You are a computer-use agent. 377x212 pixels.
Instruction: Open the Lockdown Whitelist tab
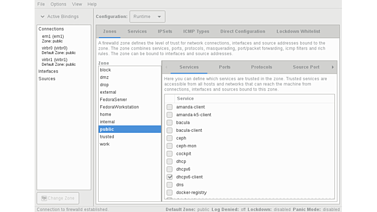point(298,32)
